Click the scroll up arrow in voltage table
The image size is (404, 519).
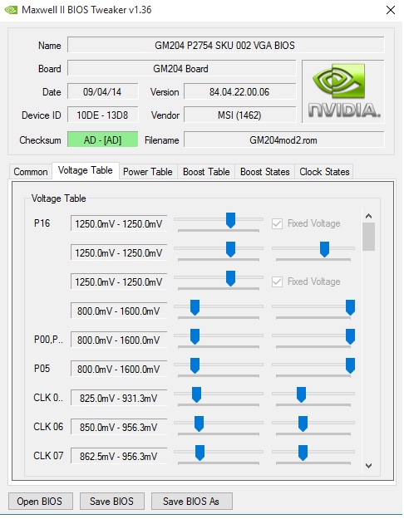tap(368, 216)
